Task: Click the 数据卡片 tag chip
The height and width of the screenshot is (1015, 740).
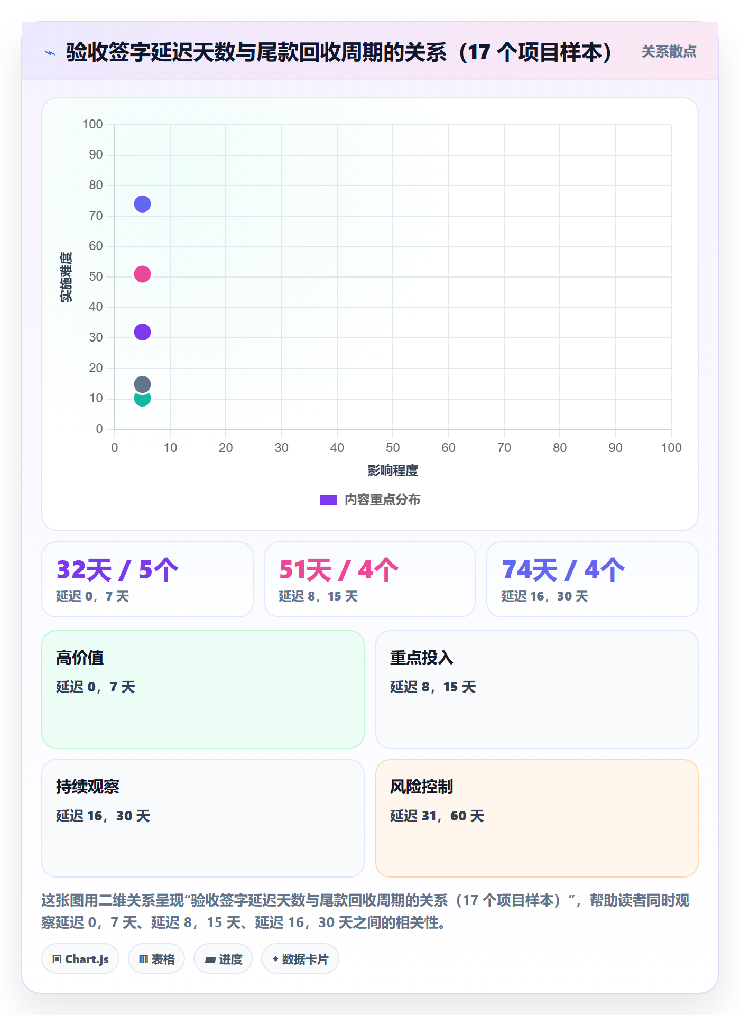Action: tap(300, 959)
